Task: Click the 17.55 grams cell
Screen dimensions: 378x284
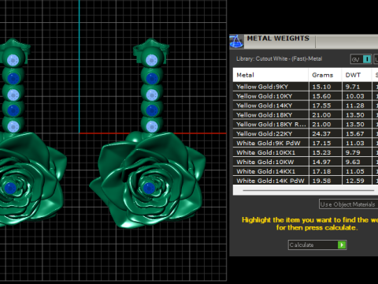Action: tap(325, 106)
